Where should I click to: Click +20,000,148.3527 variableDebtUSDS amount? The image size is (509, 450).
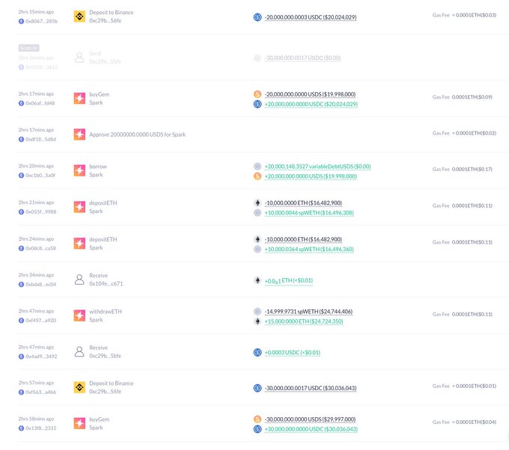click(x=317, y=166)
